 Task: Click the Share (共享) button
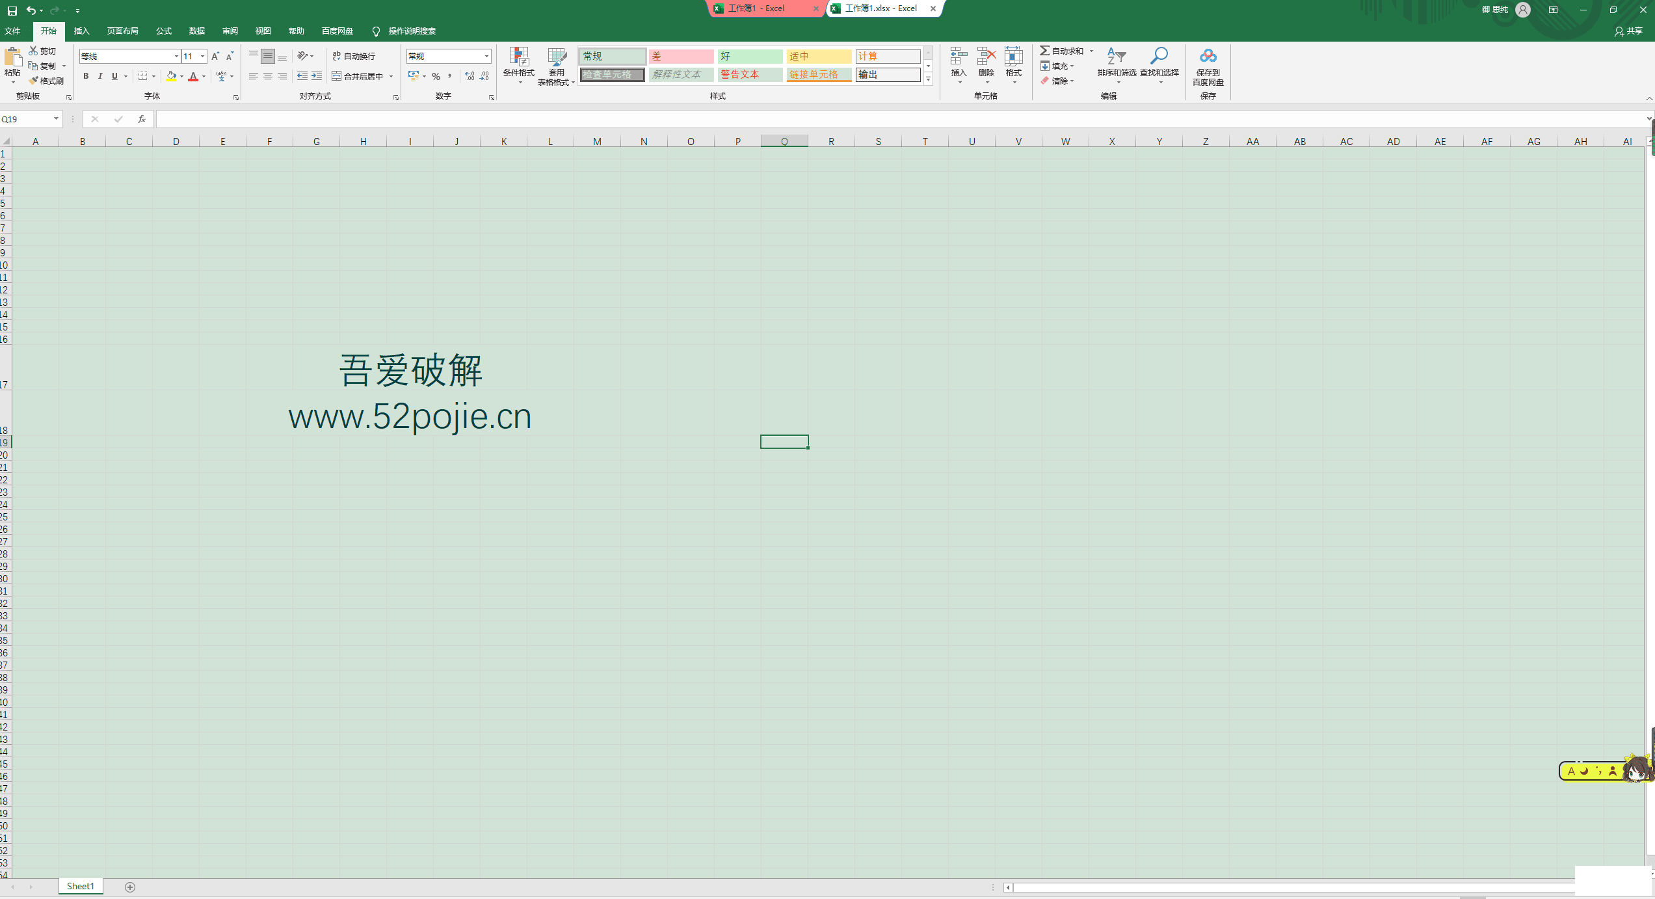1628,31
